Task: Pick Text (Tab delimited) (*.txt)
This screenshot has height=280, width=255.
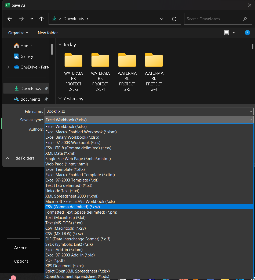Action: point(149,186)
